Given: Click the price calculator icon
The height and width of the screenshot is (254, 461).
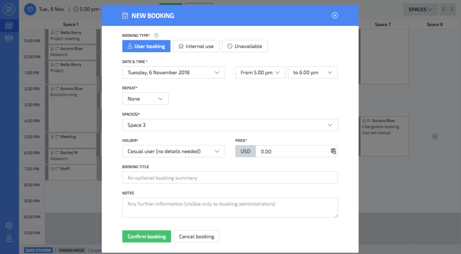Looking at the screenshot, I should (333, 151).
